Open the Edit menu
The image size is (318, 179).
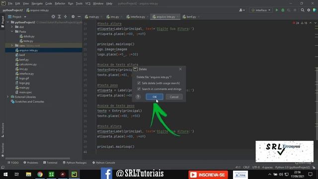click(18, 3)
